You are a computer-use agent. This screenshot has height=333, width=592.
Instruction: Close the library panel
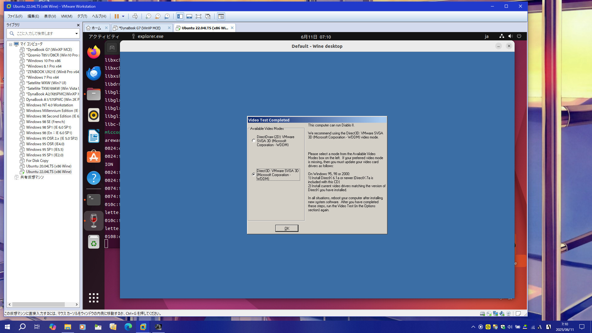pos(78,25)
